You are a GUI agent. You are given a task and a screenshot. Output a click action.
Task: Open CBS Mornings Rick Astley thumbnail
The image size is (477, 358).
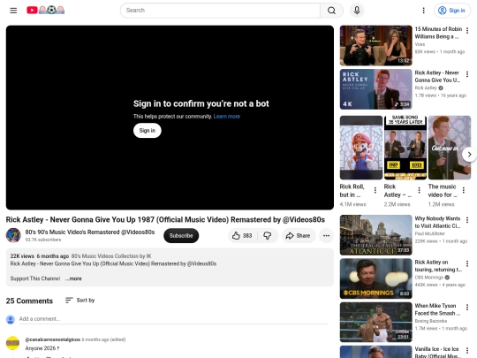[375, 278]
